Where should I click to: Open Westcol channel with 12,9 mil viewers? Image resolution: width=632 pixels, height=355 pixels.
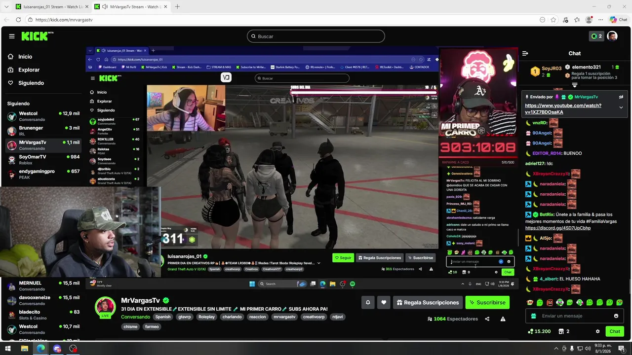click(43, 116)
